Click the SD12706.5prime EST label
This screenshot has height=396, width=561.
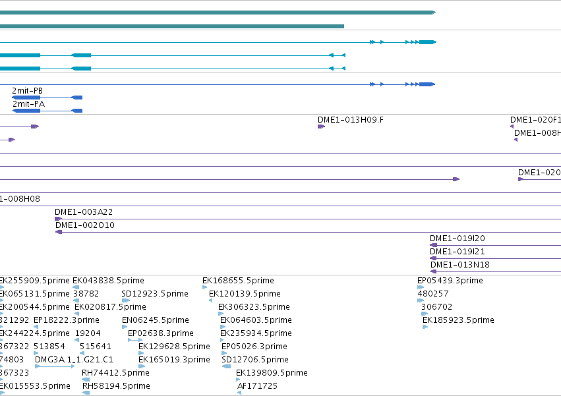click(255, 360)
